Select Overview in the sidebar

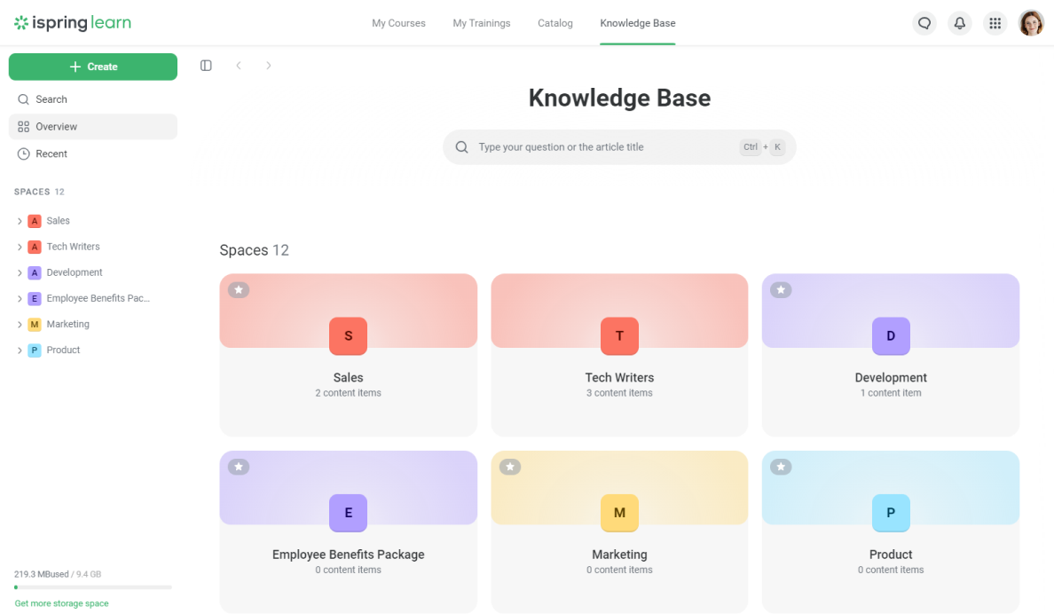tap(59, 126)
